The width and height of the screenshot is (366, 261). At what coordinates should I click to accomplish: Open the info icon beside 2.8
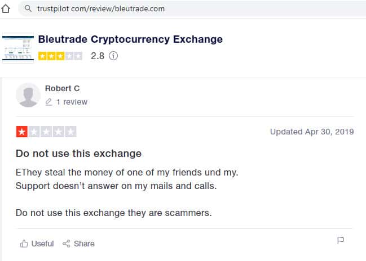pyautogui.click(x=113, y=56)
